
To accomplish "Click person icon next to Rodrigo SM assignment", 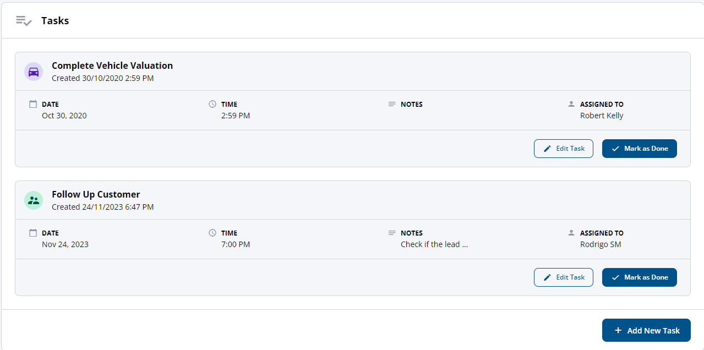I will 571,233.
